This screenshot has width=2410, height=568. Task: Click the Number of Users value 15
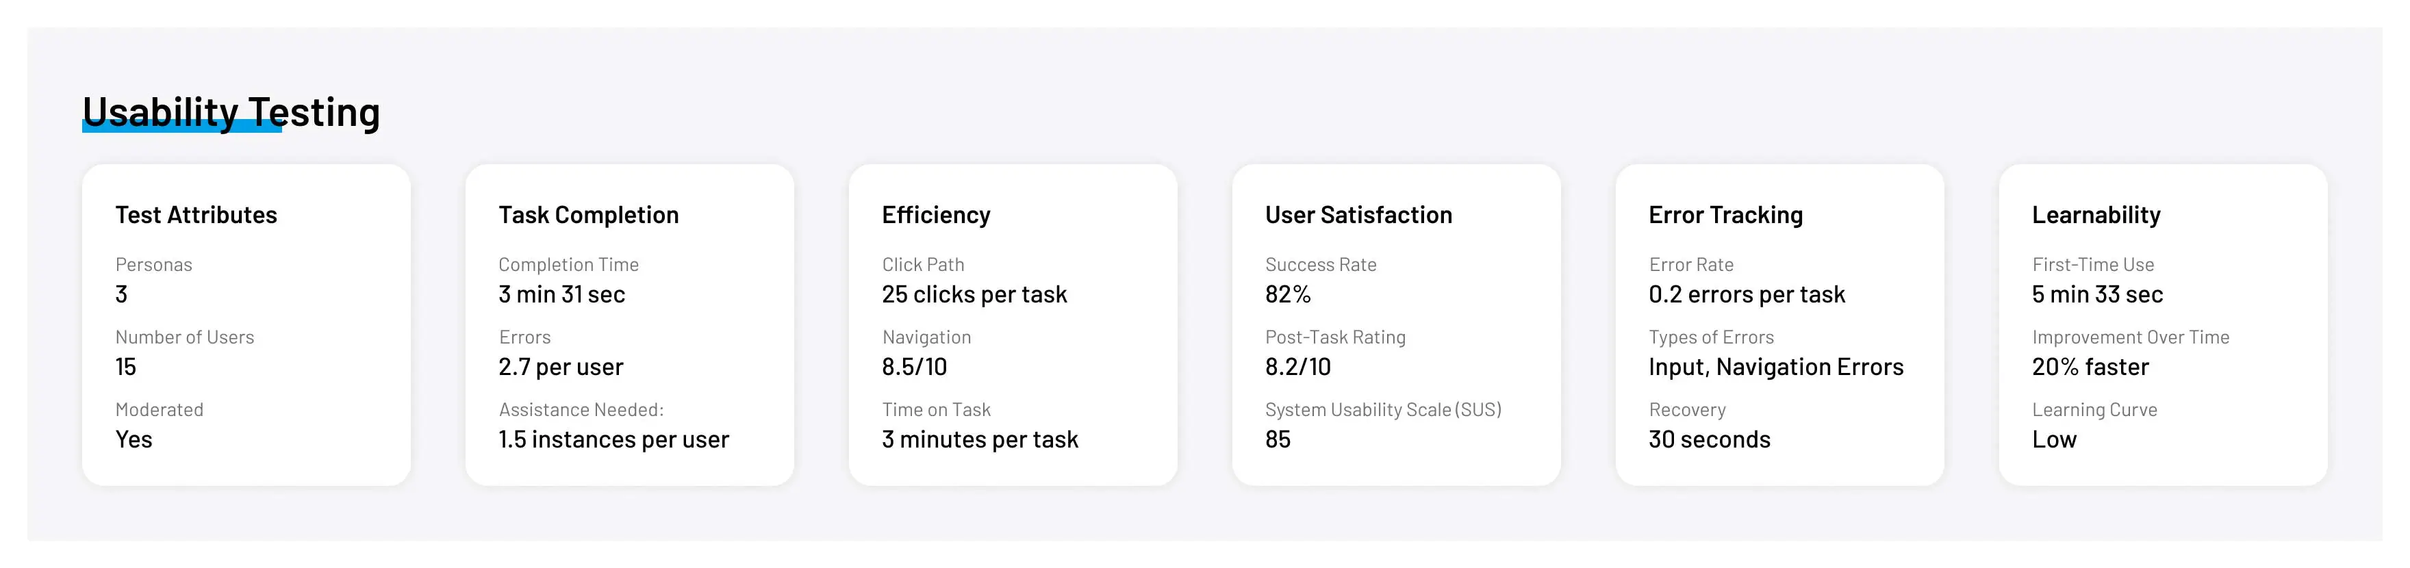[x=126, y=367]
